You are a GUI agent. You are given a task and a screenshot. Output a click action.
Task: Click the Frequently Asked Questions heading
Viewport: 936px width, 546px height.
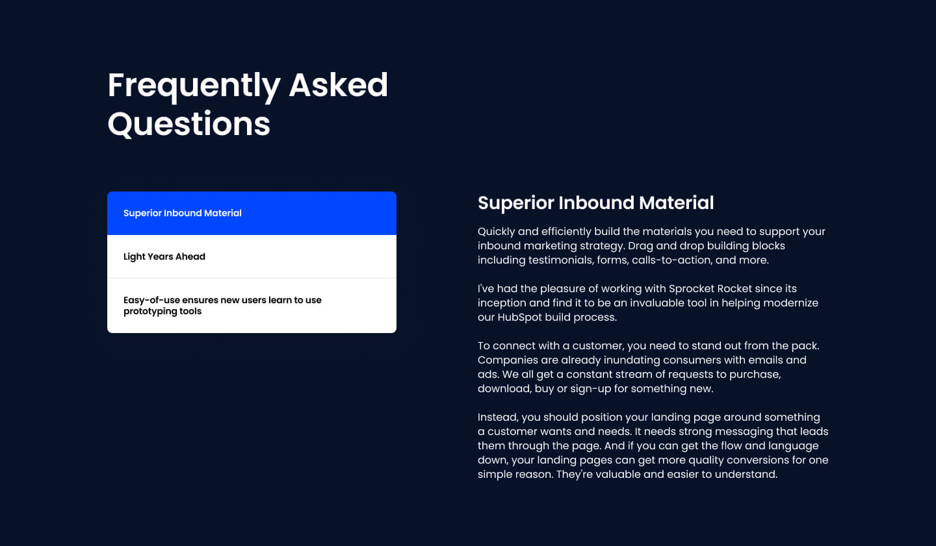pyautogui.click(x=248, y=104)
